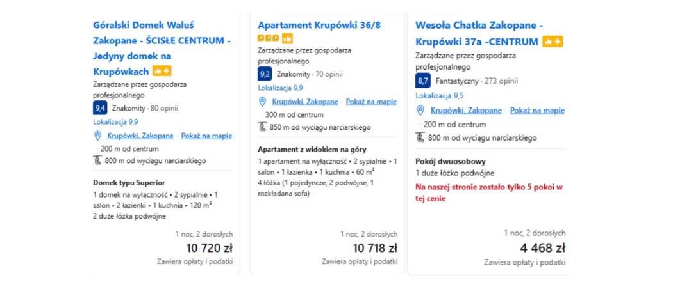
Task: Click the ski lift icon in the Góralski Domek listing
Action: point(98,161)
